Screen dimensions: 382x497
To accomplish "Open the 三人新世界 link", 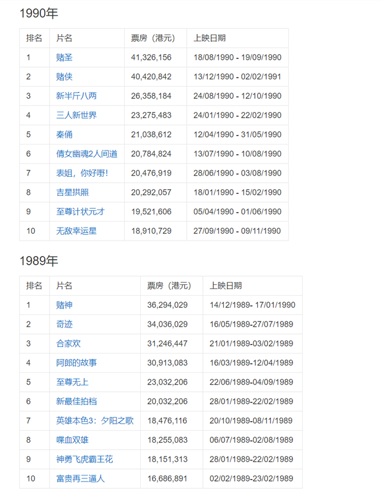I will pyautogui.click(x=76, y=115).
